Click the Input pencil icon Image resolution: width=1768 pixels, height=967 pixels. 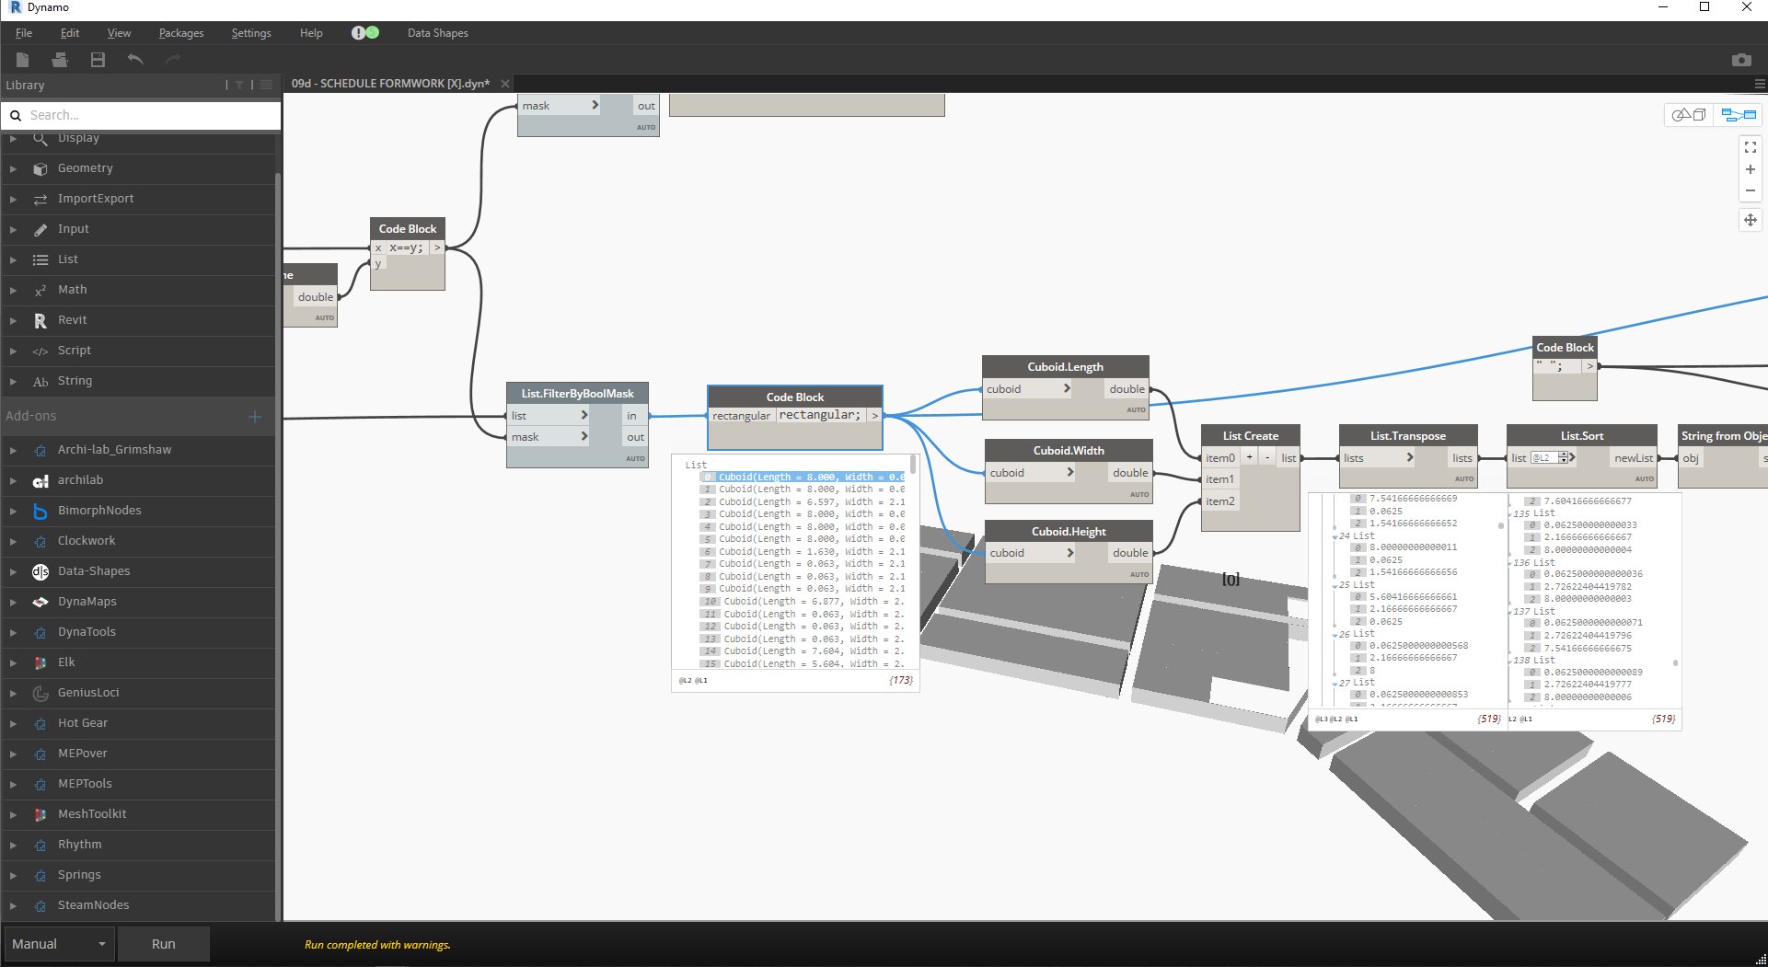(40, 229)
